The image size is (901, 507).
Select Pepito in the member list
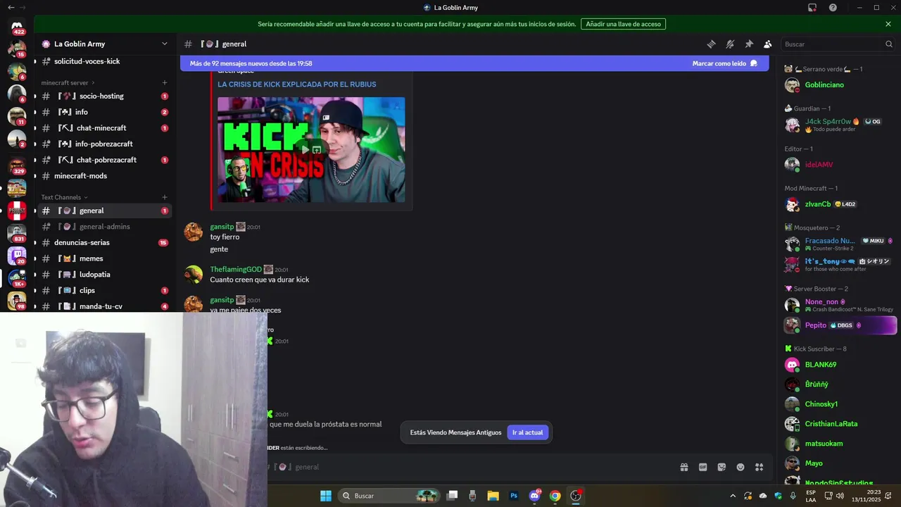[840, 325]
